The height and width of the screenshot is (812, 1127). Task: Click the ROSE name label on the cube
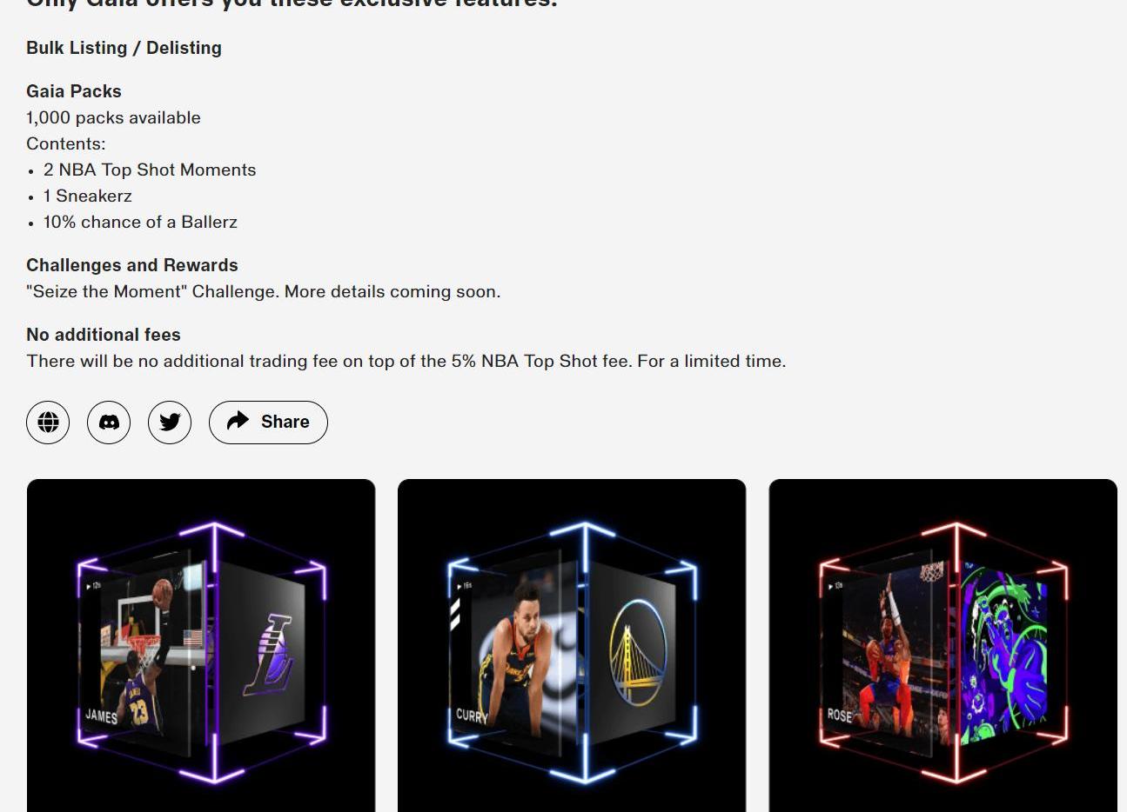839,715
